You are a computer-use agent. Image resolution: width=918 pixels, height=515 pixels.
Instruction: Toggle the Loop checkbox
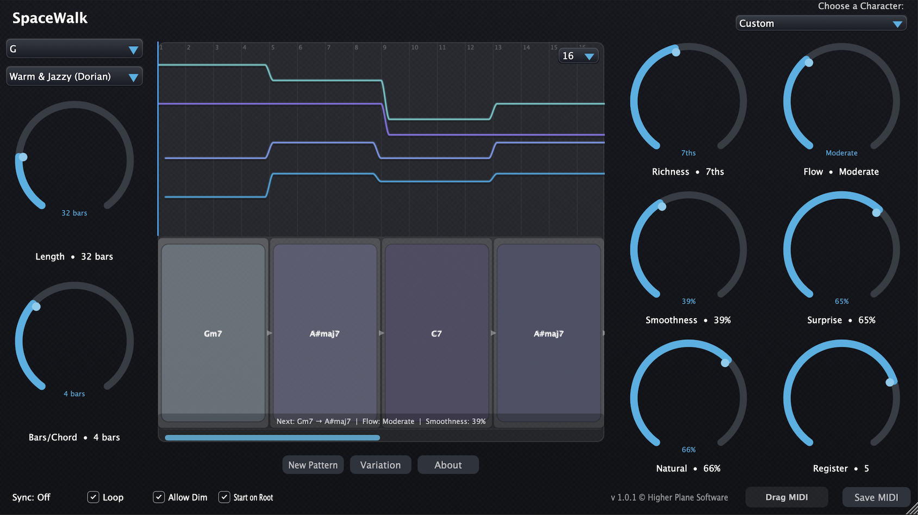(x=93, y=497)
